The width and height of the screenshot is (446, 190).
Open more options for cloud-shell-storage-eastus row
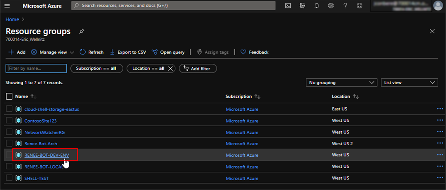click(x=440, y=109)
